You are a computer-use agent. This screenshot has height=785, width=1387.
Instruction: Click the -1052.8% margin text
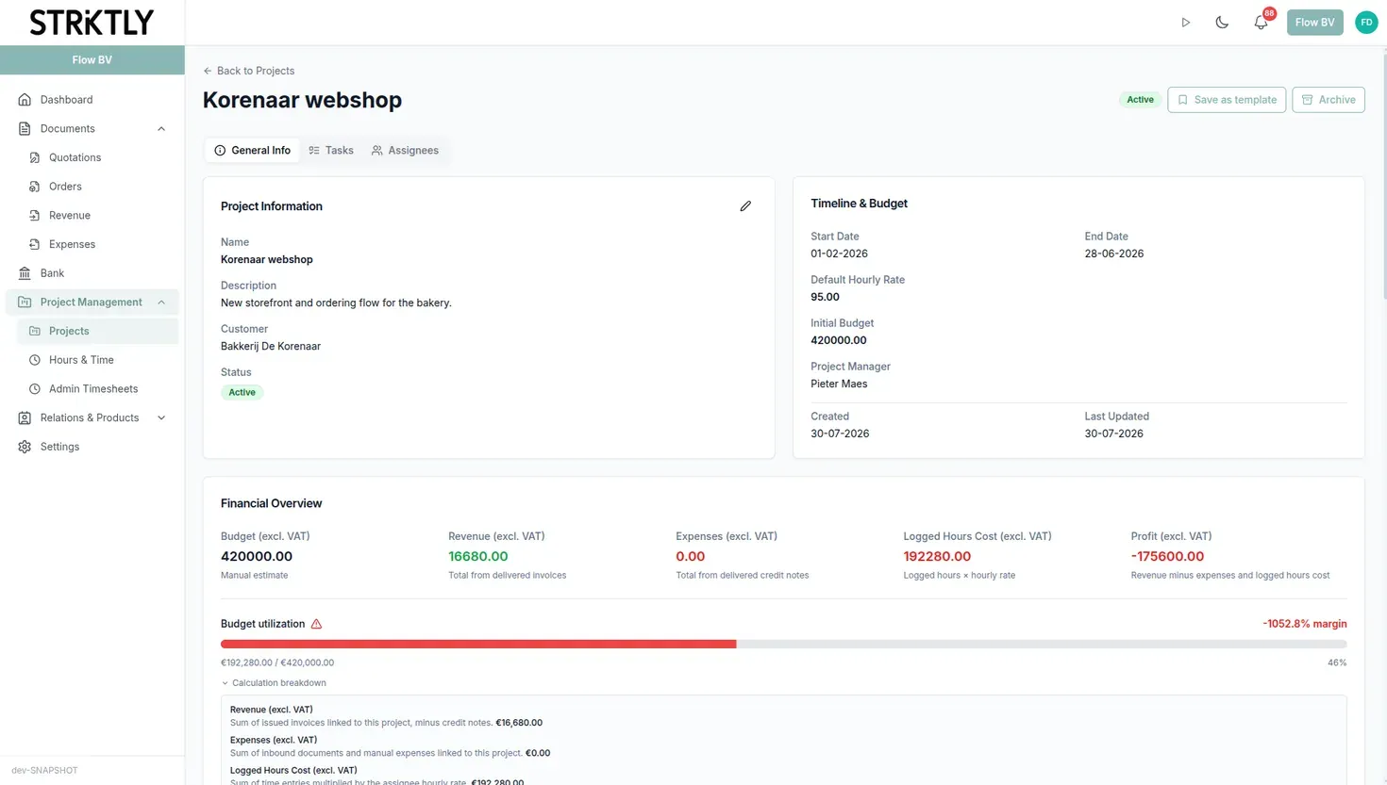coord(1304,624)
